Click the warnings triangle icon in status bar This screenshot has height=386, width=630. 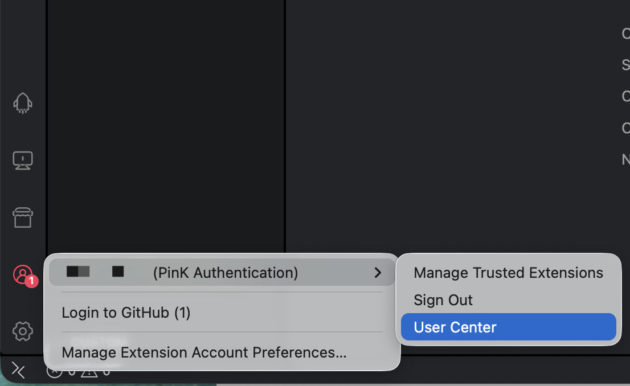(x=89, y=372)
